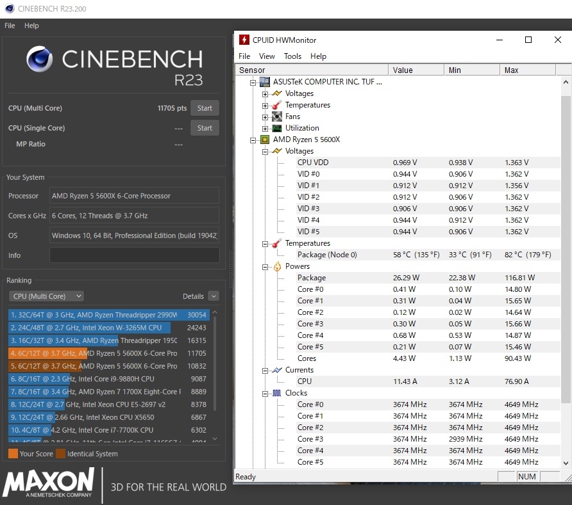Image resolution: width=572 pixels, height=505 pixels.
Task: Open Cinebench Help menu
Action: point(31,26)
